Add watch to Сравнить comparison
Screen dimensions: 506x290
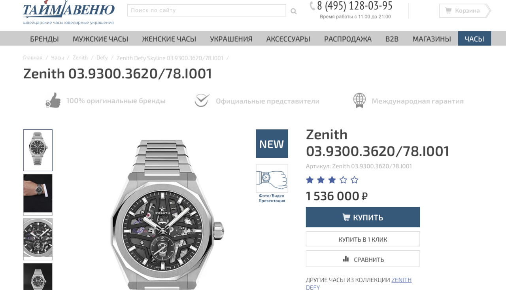coord(363,259)
